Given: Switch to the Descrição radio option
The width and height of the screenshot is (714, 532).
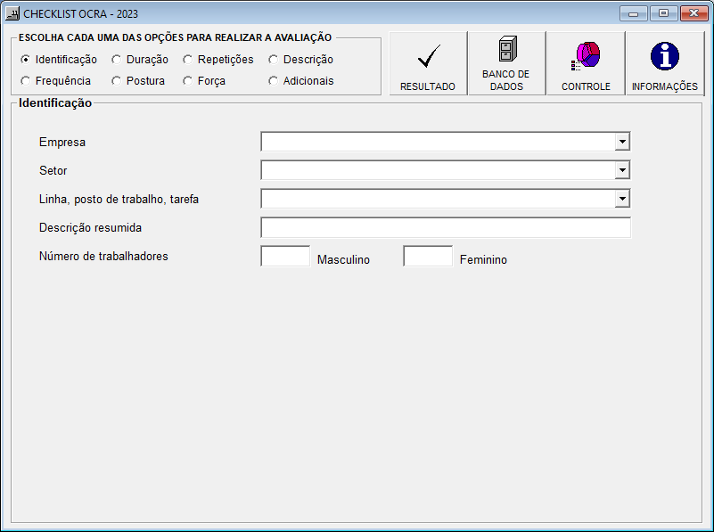Looking at the screenshot, I should (x=274, y=60).
